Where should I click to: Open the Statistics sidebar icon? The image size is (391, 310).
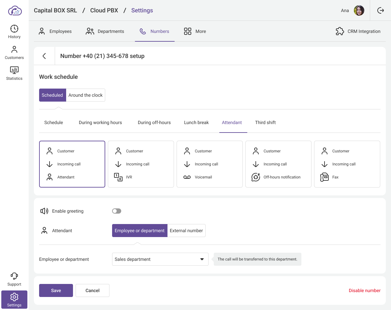pyautogui.click(x=14, y=70)
